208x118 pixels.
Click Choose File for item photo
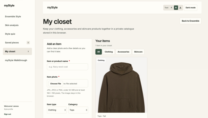click(x=55, y=84)
